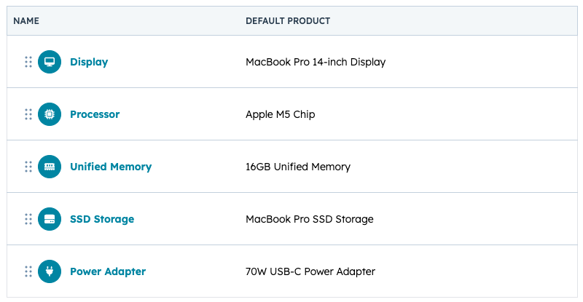Image resolution: width=583 pixels, height=302 pixels.
Task: Select the 70W USB-C Power Adapter cell
Action: coord(310,271)
